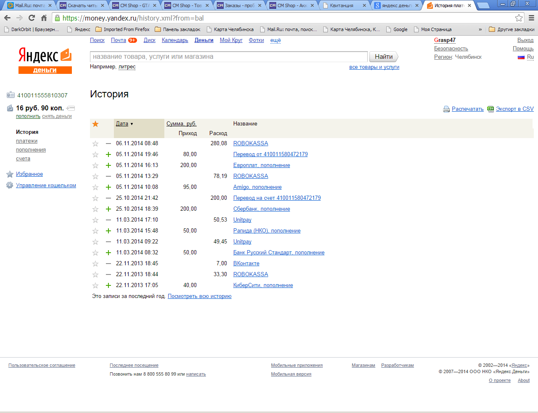
Task: Open the все товары и услуги link
Action: point(374,67)
